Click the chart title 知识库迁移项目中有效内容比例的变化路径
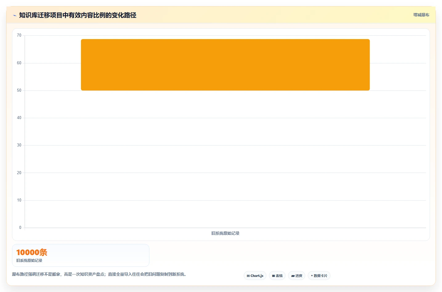 tap(78, 15)
